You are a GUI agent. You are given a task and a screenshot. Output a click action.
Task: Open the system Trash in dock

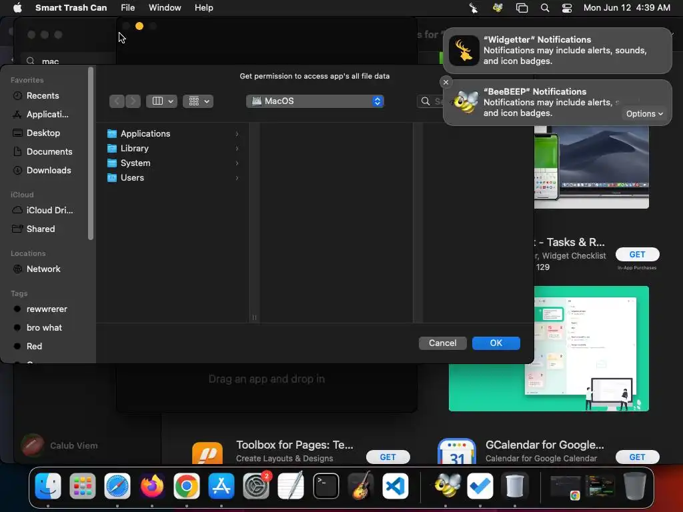(x=635, y=485)
